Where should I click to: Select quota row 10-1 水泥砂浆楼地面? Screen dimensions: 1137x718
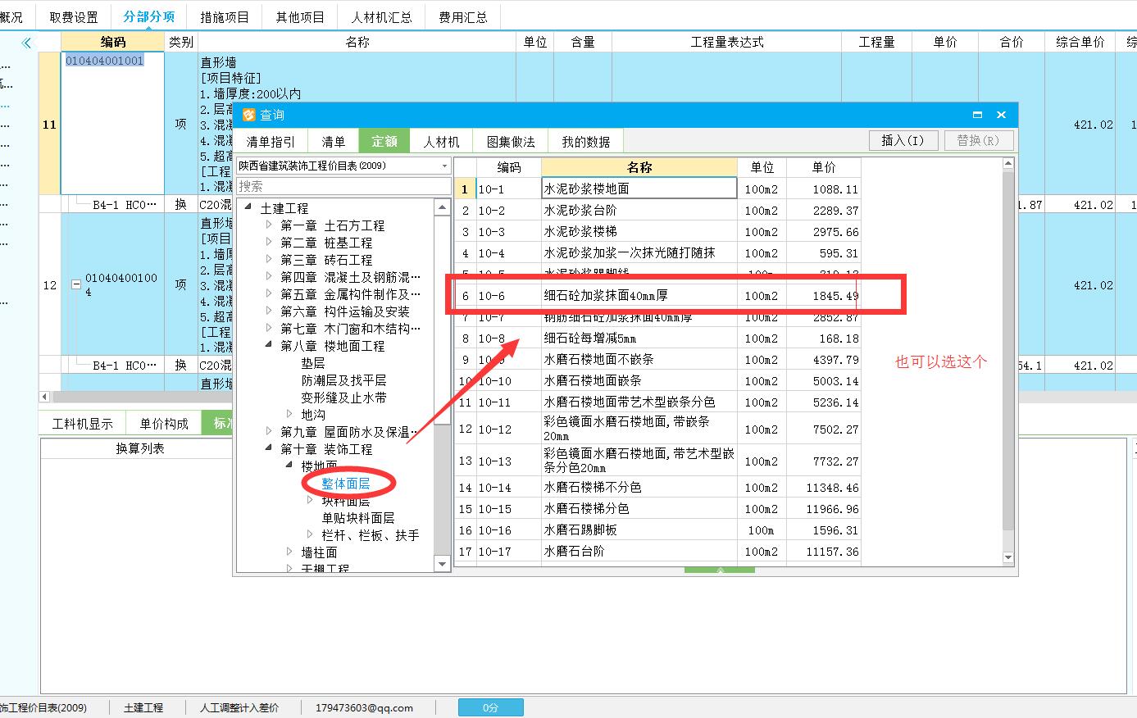pos(658,189)
